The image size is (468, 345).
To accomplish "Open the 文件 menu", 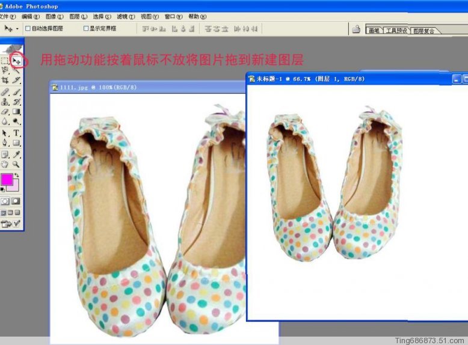I will (7, 16).
